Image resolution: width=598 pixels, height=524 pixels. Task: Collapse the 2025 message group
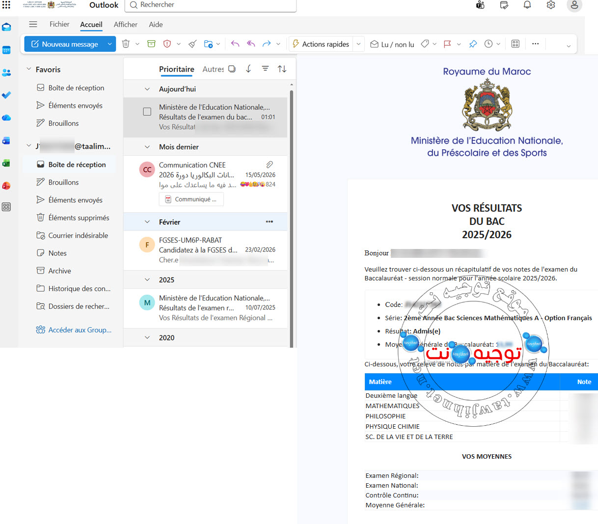[x=147, y=280]
